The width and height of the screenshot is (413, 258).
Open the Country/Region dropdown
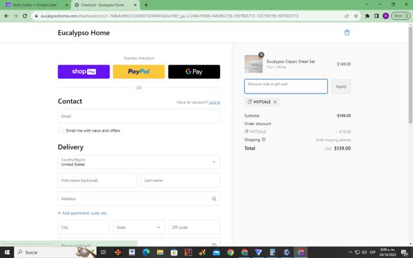click(x=139, y=162)
